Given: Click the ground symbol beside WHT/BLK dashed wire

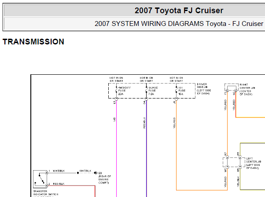Looking at the screenshot, I should (96, 173).
